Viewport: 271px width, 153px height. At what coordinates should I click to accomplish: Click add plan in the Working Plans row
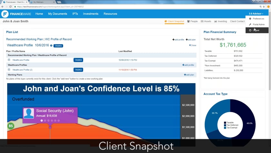coord(189,75)
